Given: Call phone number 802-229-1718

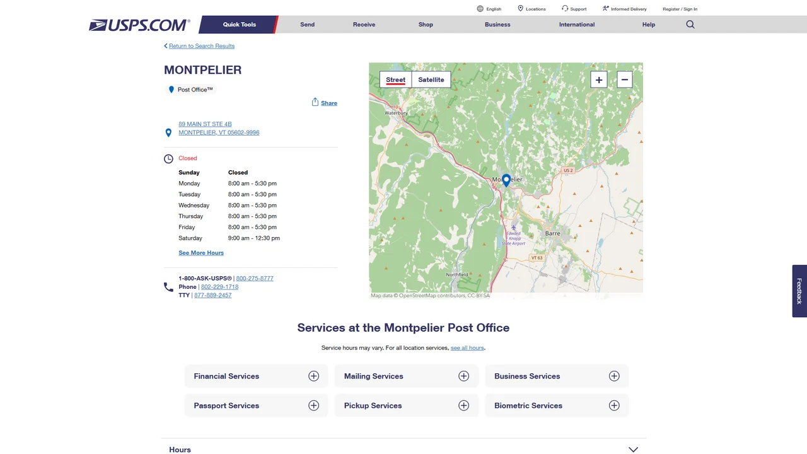Looking at the screenshot, I should tap(219, 287).
